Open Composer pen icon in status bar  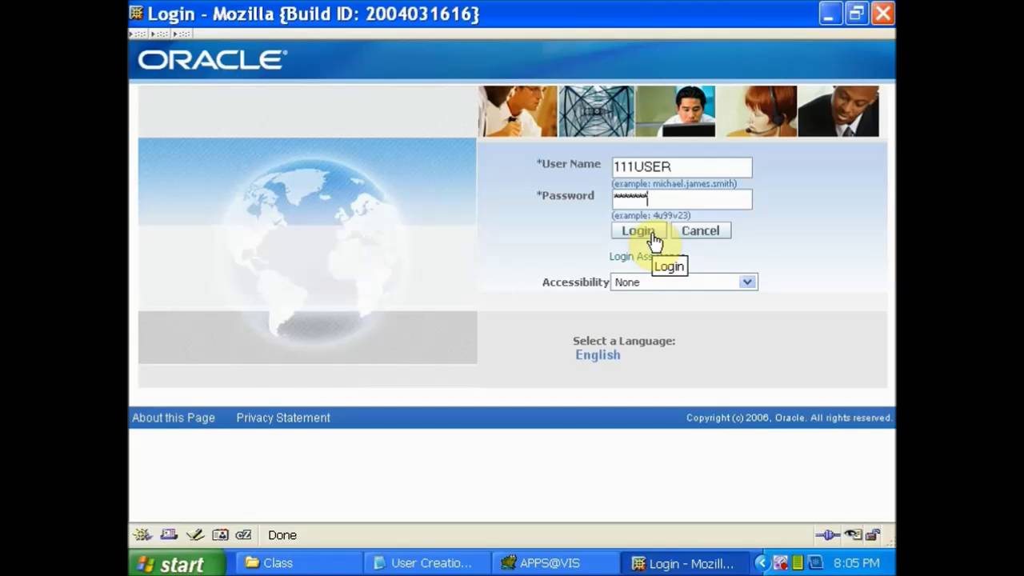coord(194,535)
